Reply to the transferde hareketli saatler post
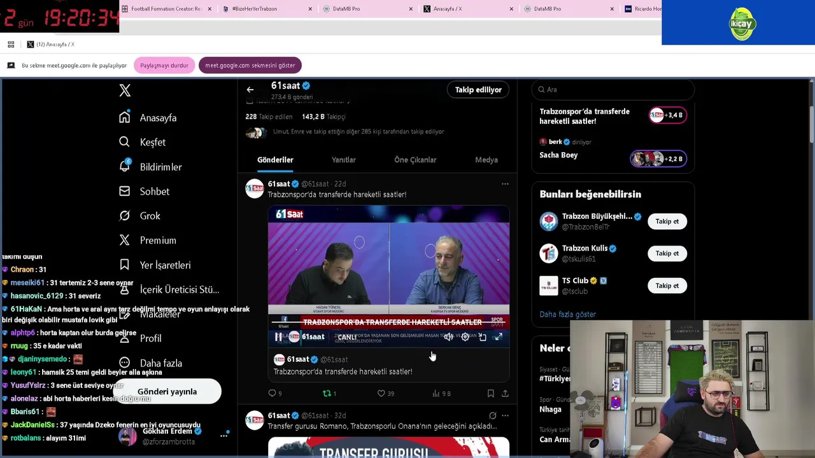The height and width of the screenshot is (458, 815). point(274,394)
